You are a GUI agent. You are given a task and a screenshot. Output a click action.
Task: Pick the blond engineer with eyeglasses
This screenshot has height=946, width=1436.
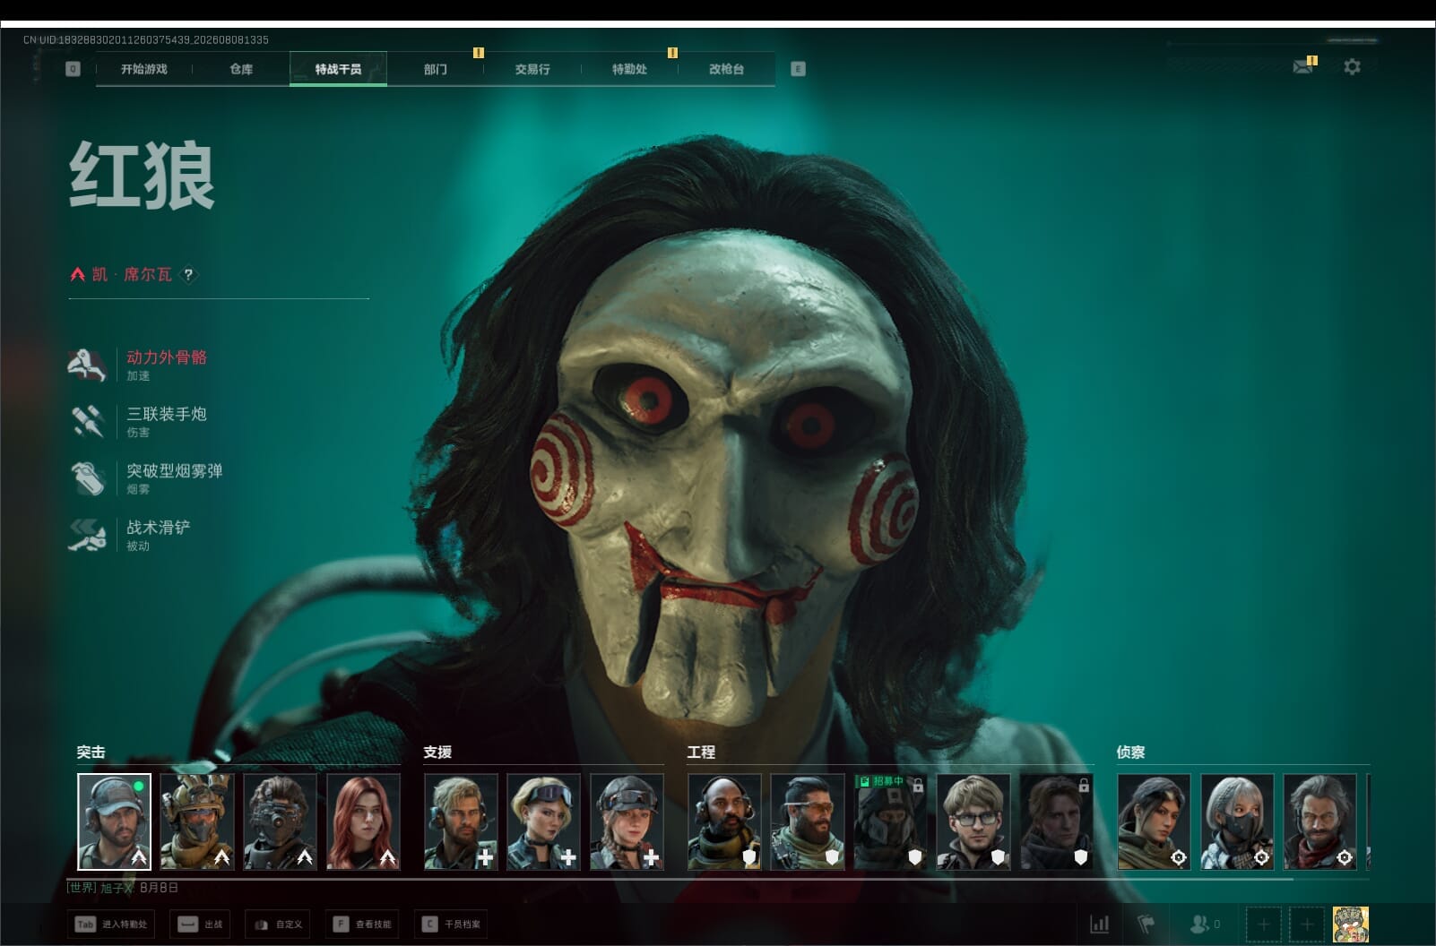tap(973, 821)
